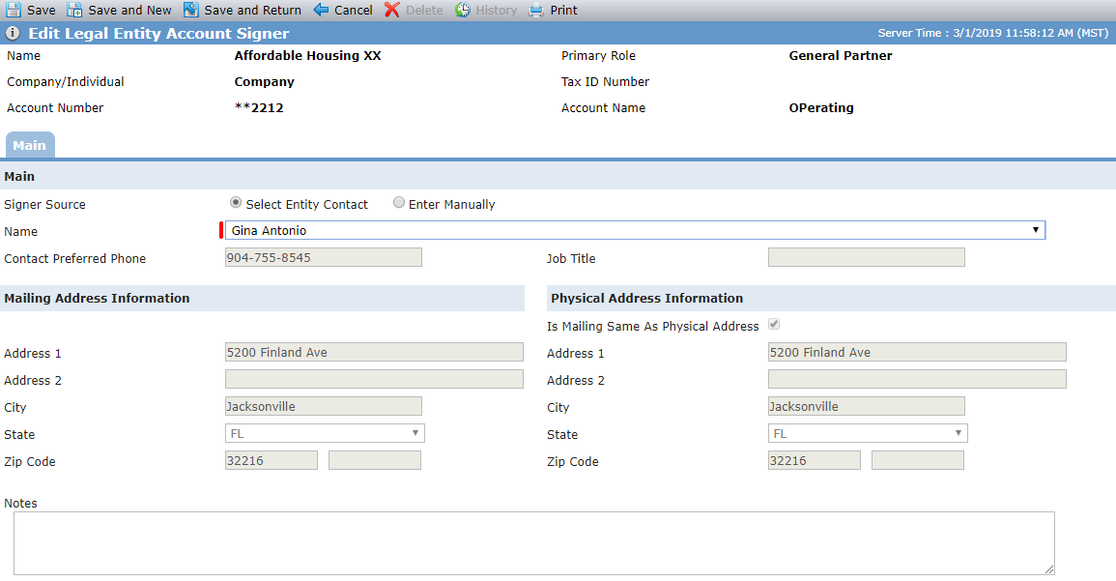This screenshot has height=581, width=1116.
Task: Expand the physical address State dropdown
Action: pos(868,433)
